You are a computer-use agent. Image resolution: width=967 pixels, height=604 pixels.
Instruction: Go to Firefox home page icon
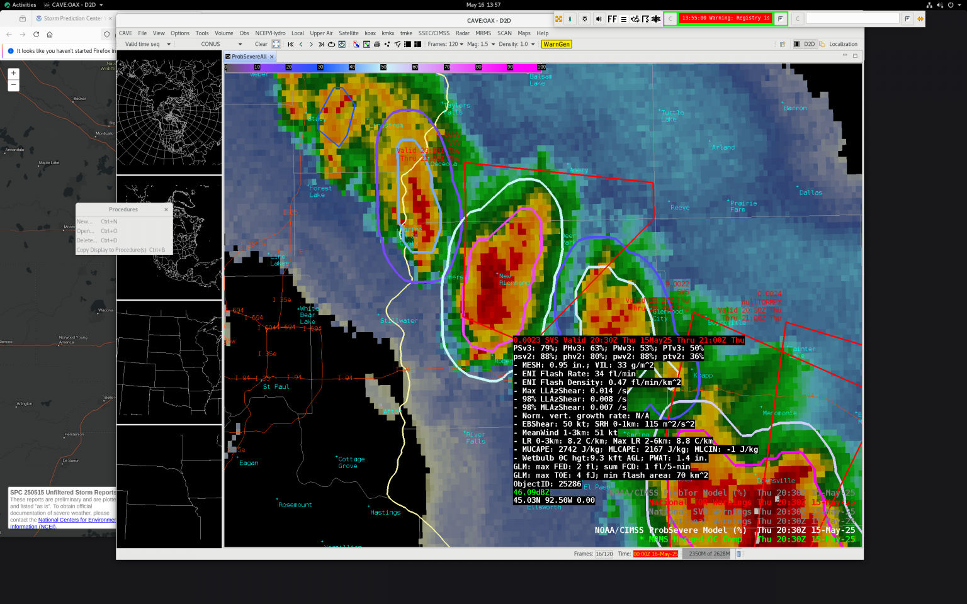pyautogui.click(x=50, y=35)
